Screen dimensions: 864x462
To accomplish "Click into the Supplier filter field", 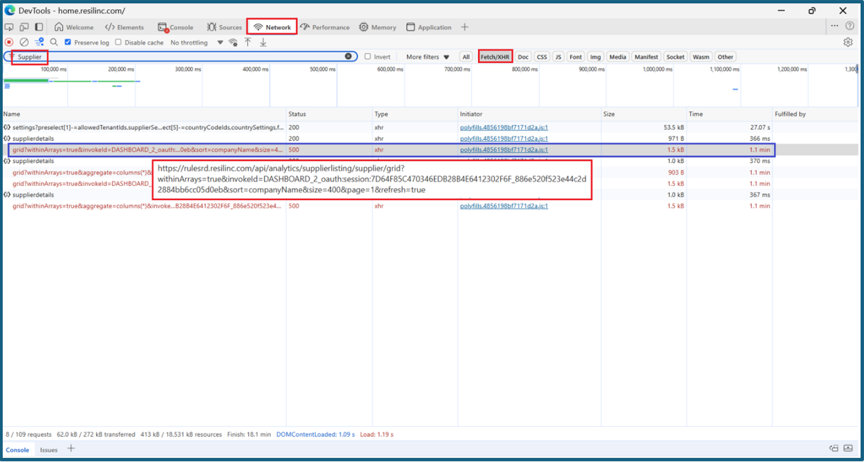I will click(x=181, y=57).
